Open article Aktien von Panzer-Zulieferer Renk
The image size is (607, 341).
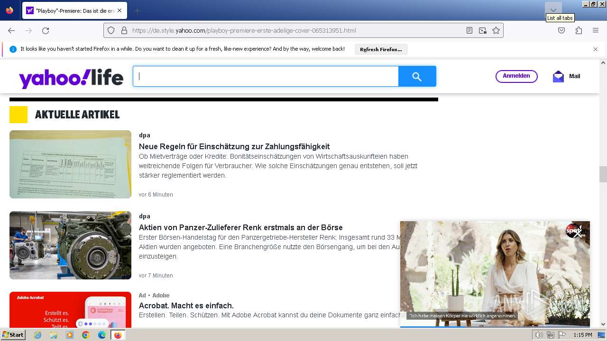click(241, 227)
